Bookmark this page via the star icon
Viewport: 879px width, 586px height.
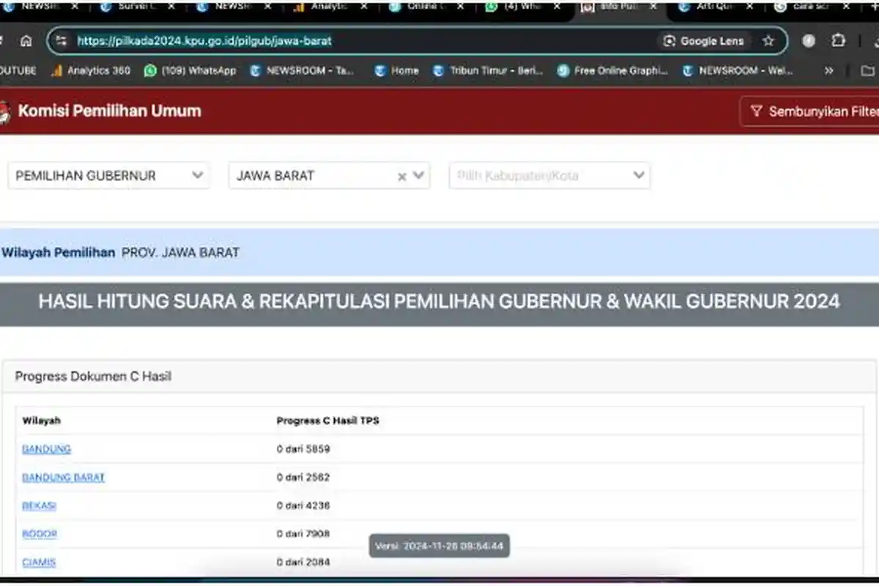coord(767,41)
